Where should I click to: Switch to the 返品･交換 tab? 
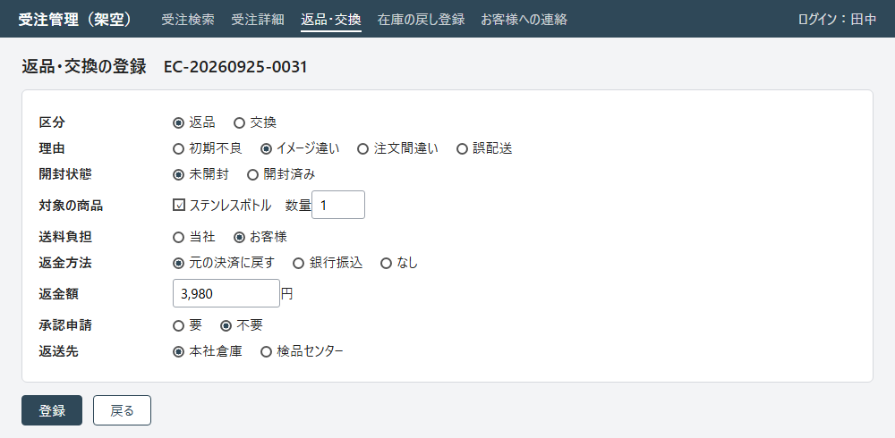[x=331, y=20]
